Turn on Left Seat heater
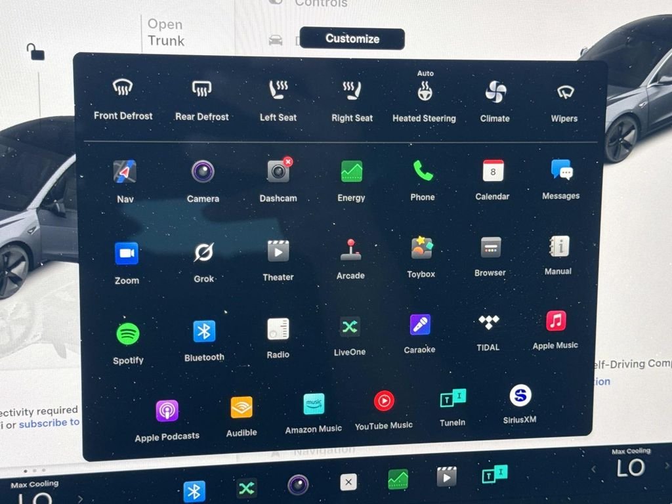This screenshot has height=504, width=672. 278,100
